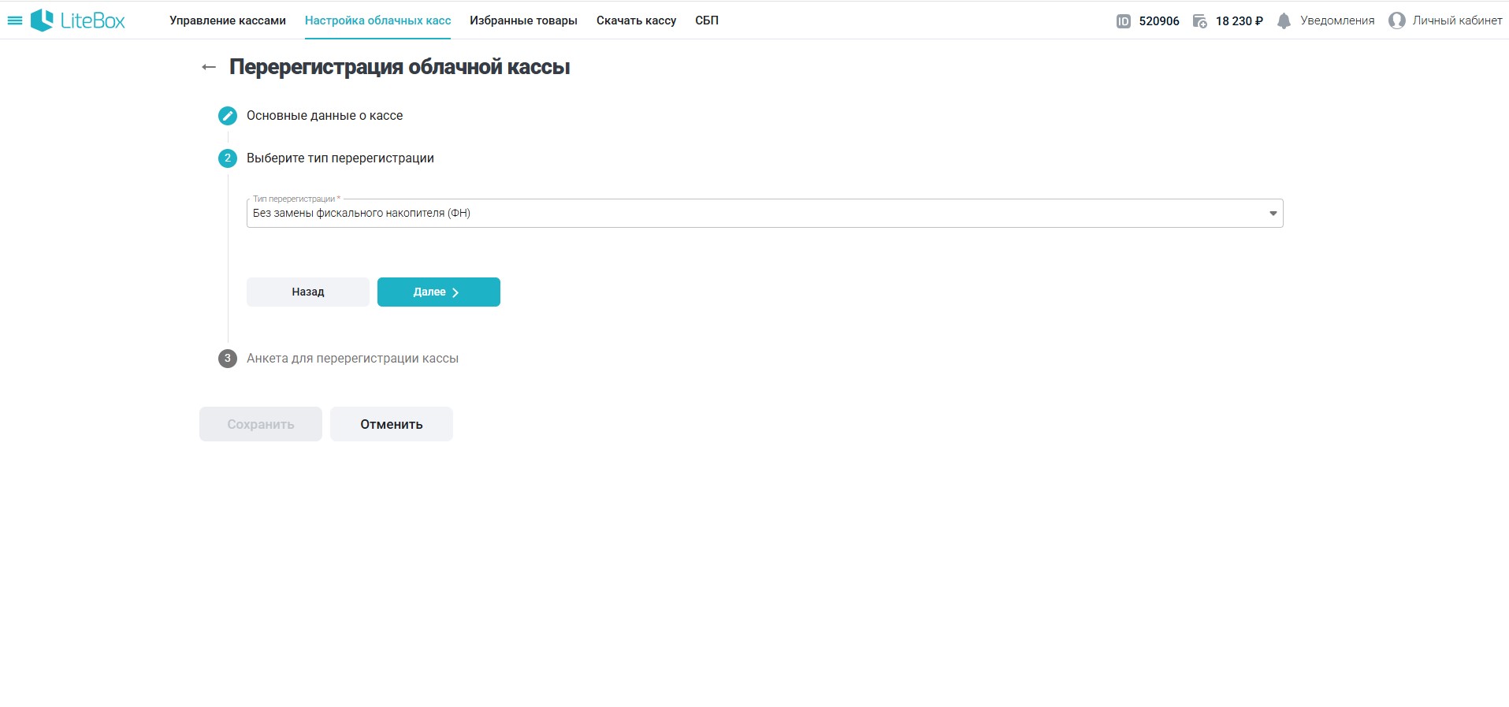The width and height of the screenshot is (1509, 707).
Task: Click the LiteBox logo
Action: pos(78,20)
